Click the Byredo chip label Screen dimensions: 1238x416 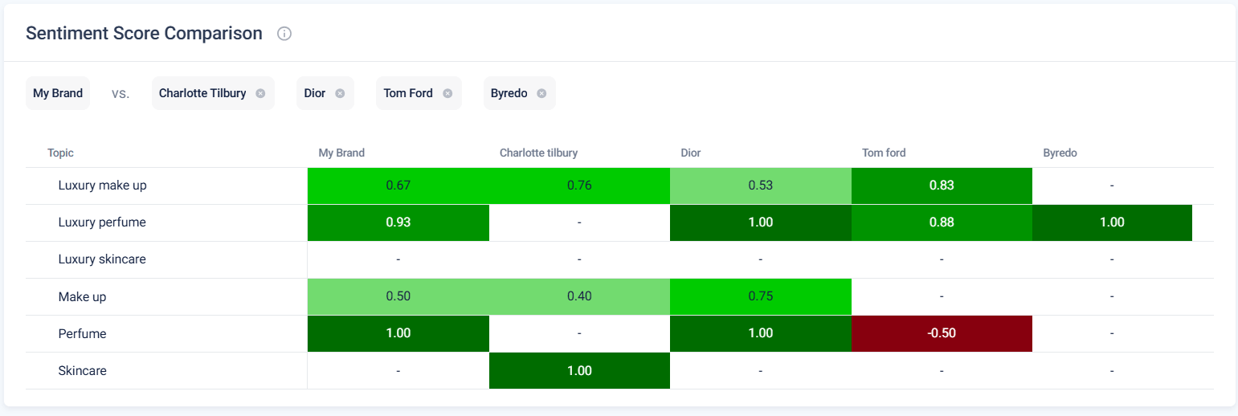(509, 93)
